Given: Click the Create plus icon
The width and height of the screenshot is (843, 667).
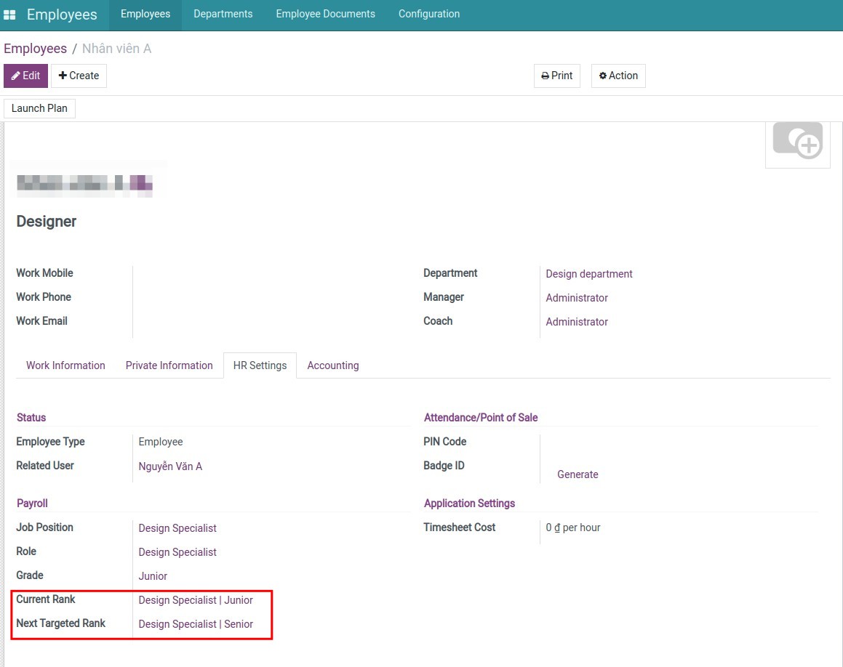Looking at the screenshot, I should [x=65, y=76].
